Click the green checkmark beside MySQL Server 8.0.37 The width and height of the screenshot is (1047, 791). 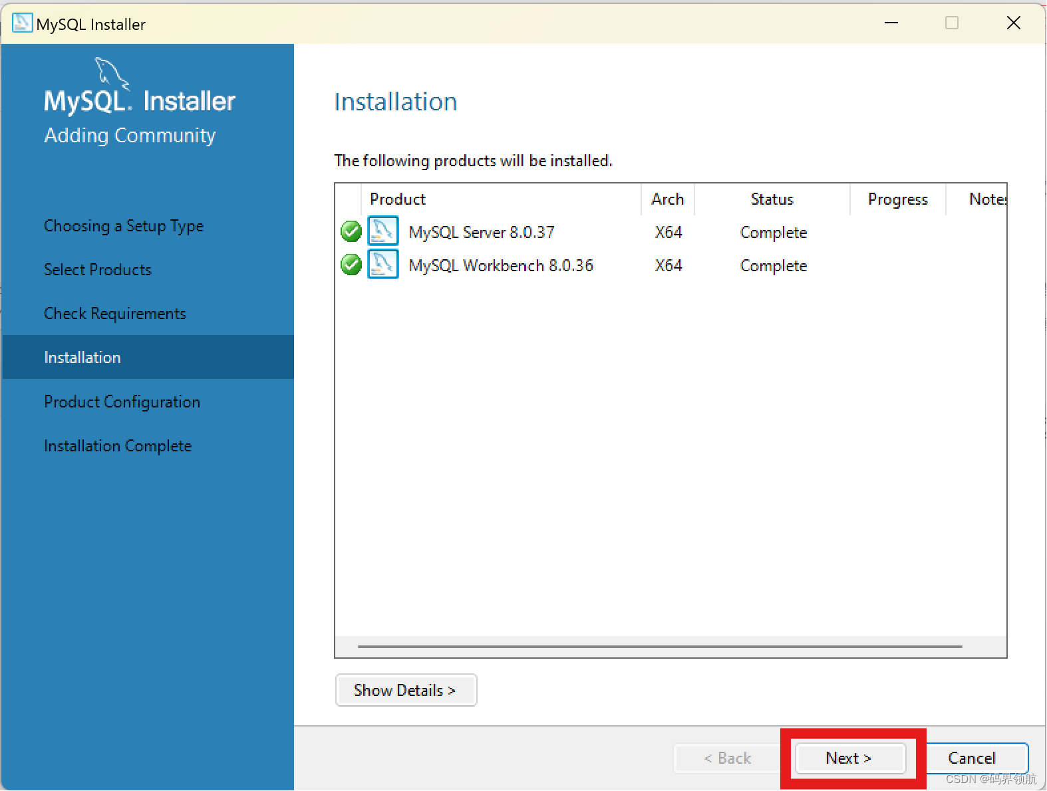click(x=351, y=231)
